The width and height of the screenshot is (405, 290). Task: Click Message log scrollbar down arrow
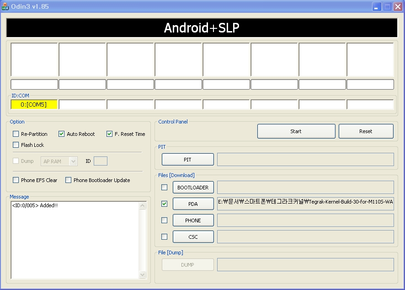(x=143, y=275)
